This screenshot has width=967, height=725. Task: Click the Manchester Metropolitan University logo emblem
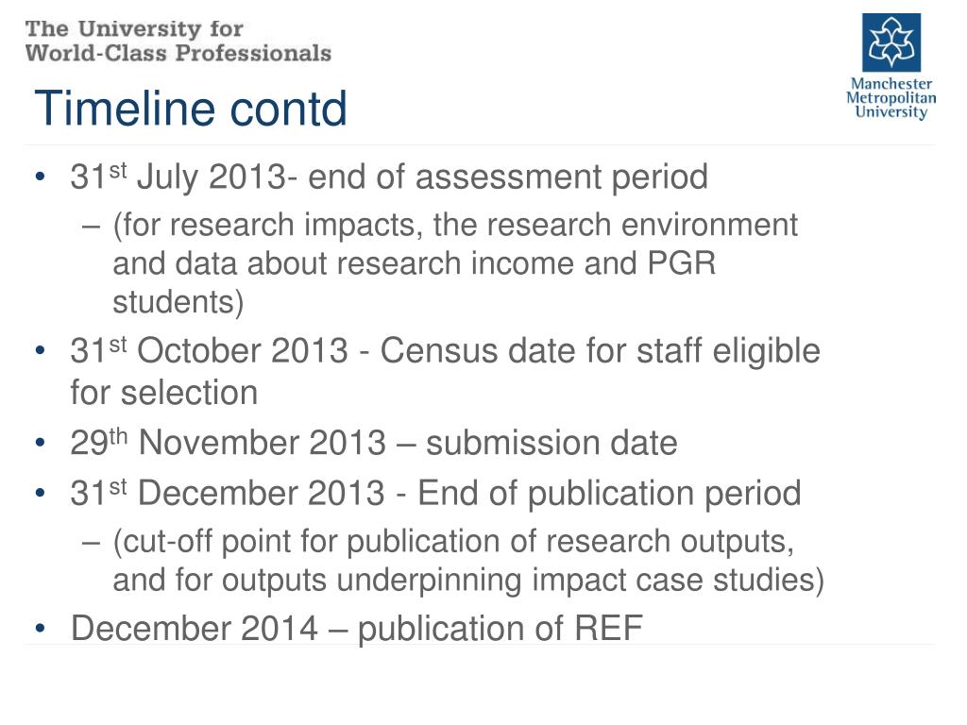coord(891,42)
